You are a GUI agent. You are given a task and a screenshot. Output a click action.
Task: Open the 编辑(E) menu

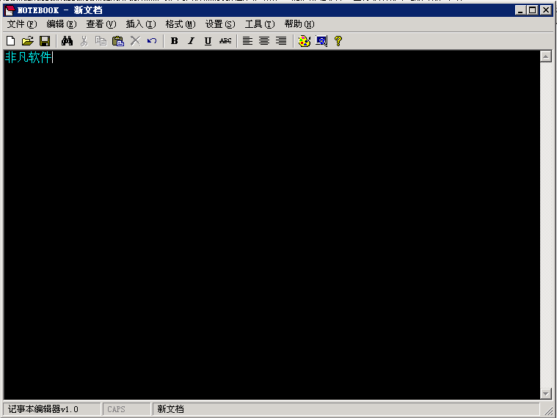click(62, 24)
